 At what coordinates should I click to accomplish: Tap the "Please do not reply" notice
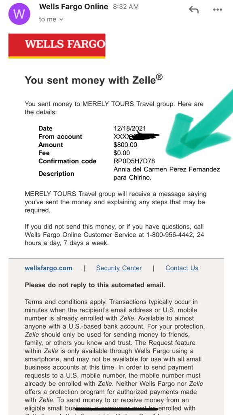pyautogui.click(x=95, y=285)
